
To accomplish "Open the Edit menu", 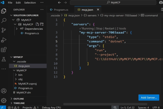I will point(18,3).
